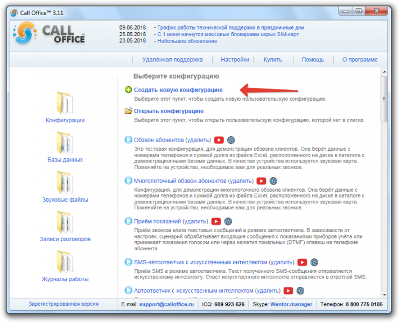Open the Звуковые файлы folder icon
The height and width of the screenshot is (323, 400).
click(x=65, y=182)
